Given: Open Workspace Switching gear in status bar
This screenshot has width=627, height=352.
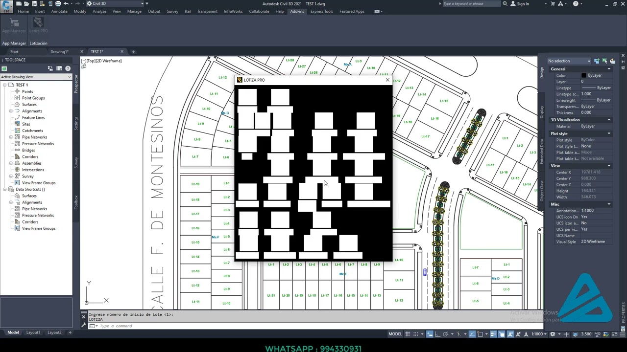Looking at the screenshot, I should coord(553,334).
